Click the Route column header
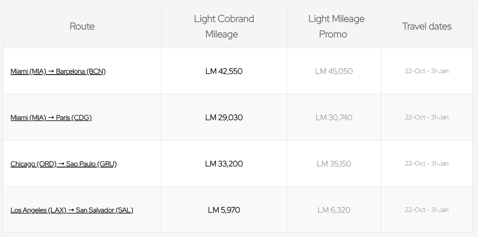This screenshot has height=237, width=478. pos(82,26)
